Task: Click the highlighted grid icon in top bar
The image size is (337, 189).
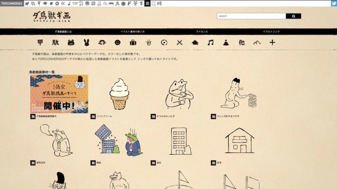Action: [147, 3]
